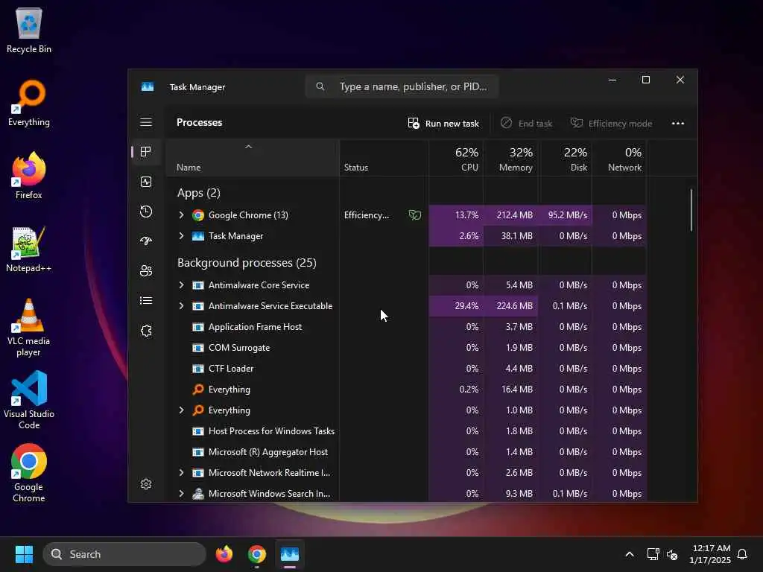763x572 pixels.
Task: Click the Google Chrome process icon
Action: (x=198, y=215)
